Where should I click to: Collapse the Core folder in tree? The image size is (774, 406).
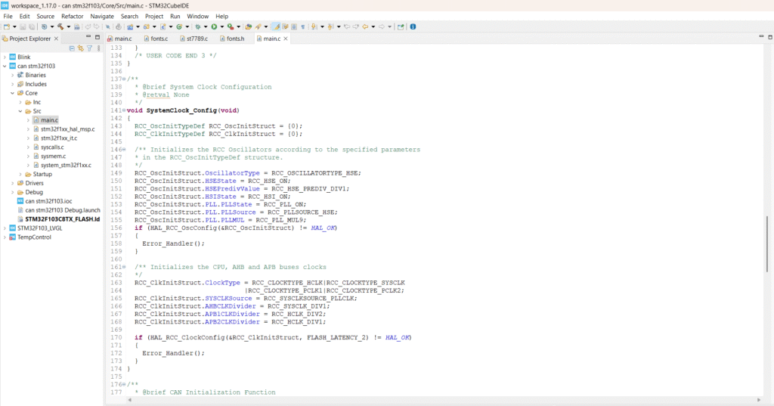(x=12, y=93)
